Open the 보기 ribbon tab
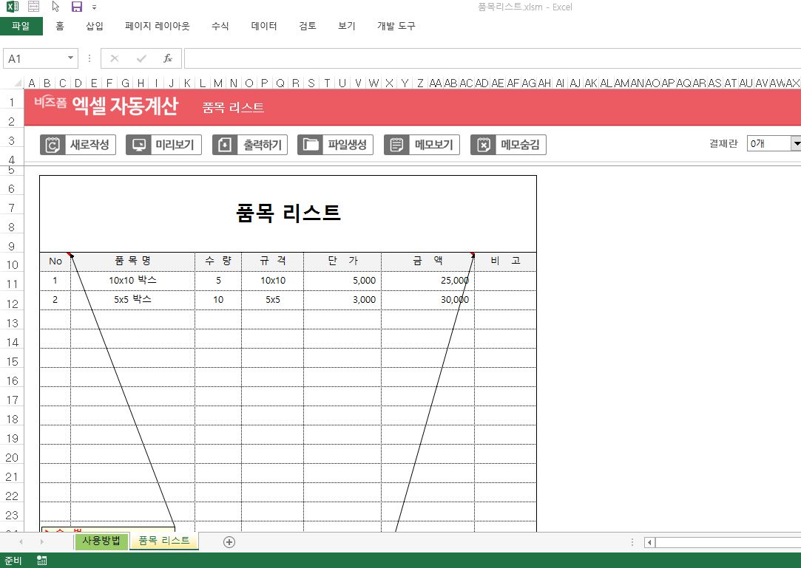The height and width of the screenshot is (568, 801). (346, 26)
